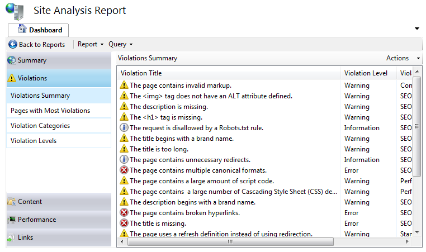Click warning icon for large amount of script code
The width and height of the screenshot is (426, 252).
click(x=124, y=180)
